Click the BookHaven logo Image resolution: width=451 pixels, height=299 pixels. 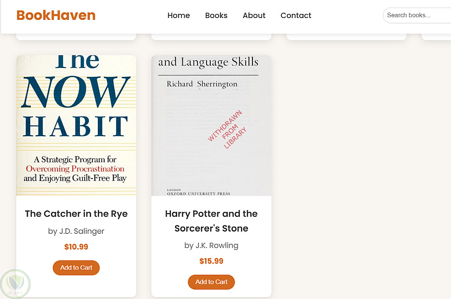coord(56,15)
